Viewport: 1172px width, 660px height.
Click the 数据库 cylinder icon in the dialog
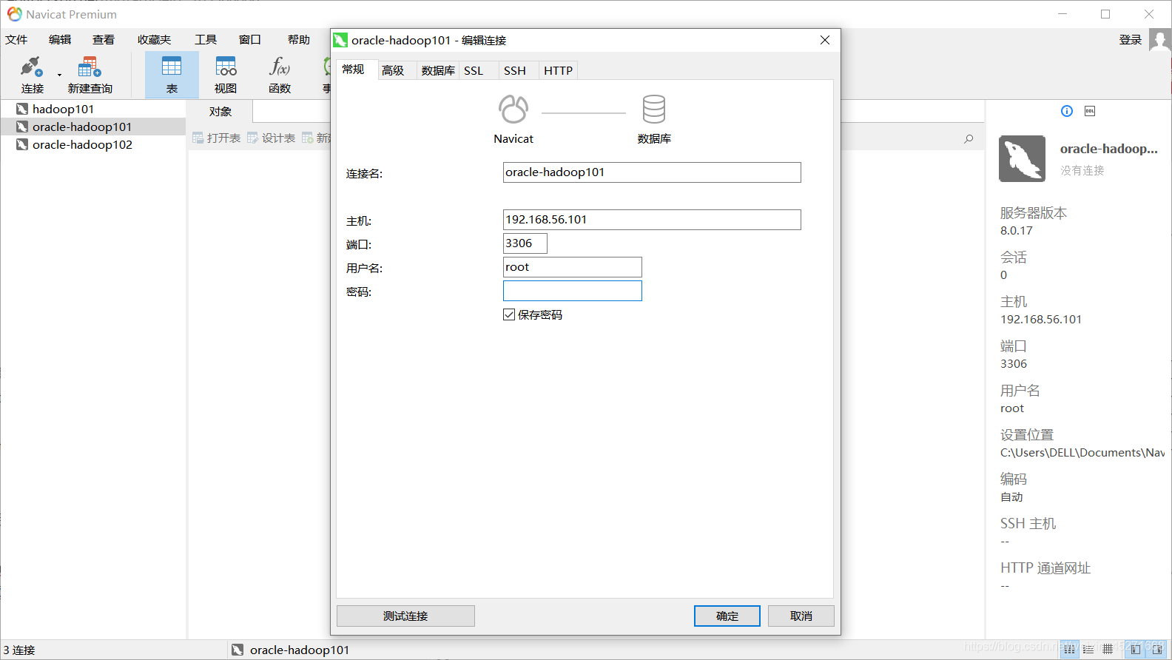(654, 109)
